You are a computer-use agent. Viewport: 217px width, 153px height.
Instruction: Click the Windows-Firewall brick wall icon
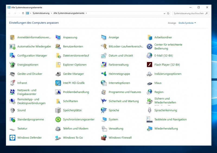104,138
